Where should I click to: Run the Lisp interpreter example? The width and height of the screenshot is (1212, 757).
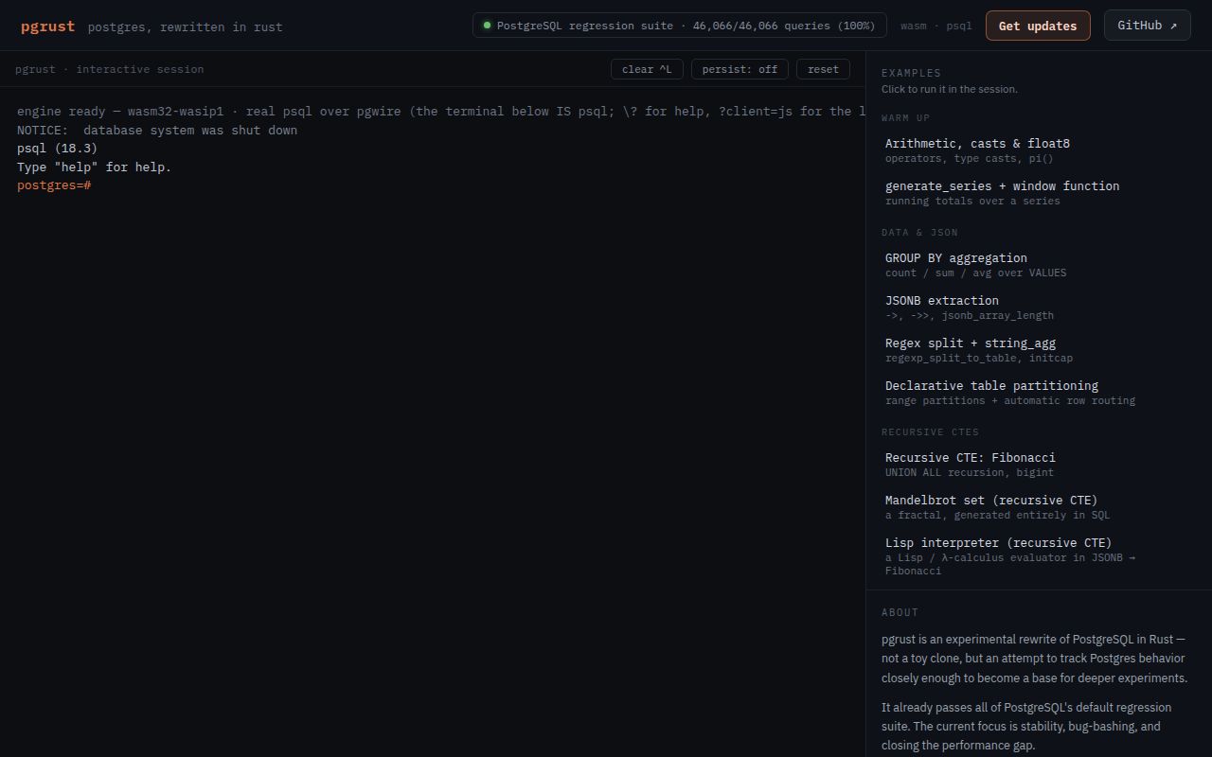(x=1037, y=556)
